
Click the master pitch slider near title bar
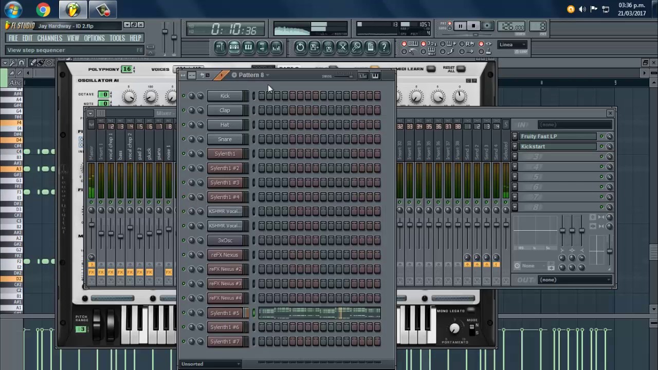coord(174,37)
